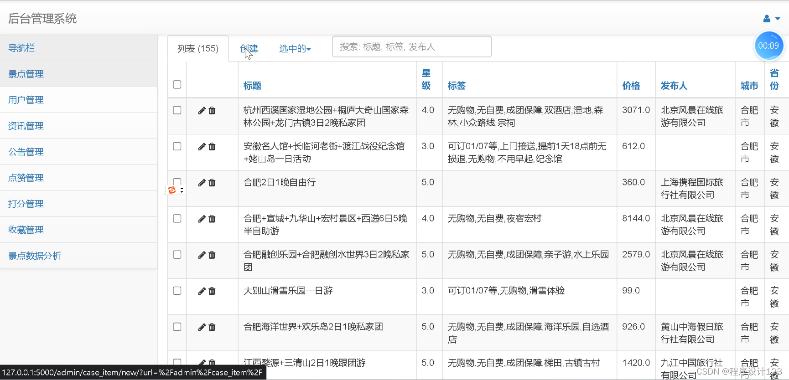Edit the 合肥海洋世界 row with pencil icon
789x380 pixels.
pos(202,327)
